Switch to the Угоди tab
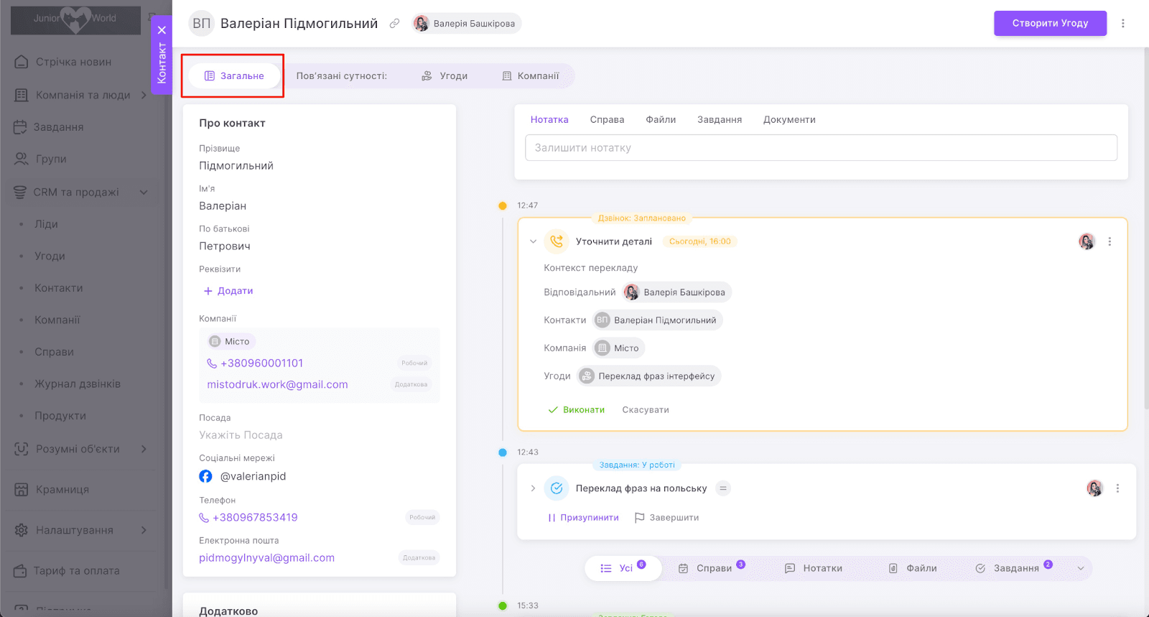This screenshot has width=1149, height=617. pyautogui.click(x=445, y=76)
